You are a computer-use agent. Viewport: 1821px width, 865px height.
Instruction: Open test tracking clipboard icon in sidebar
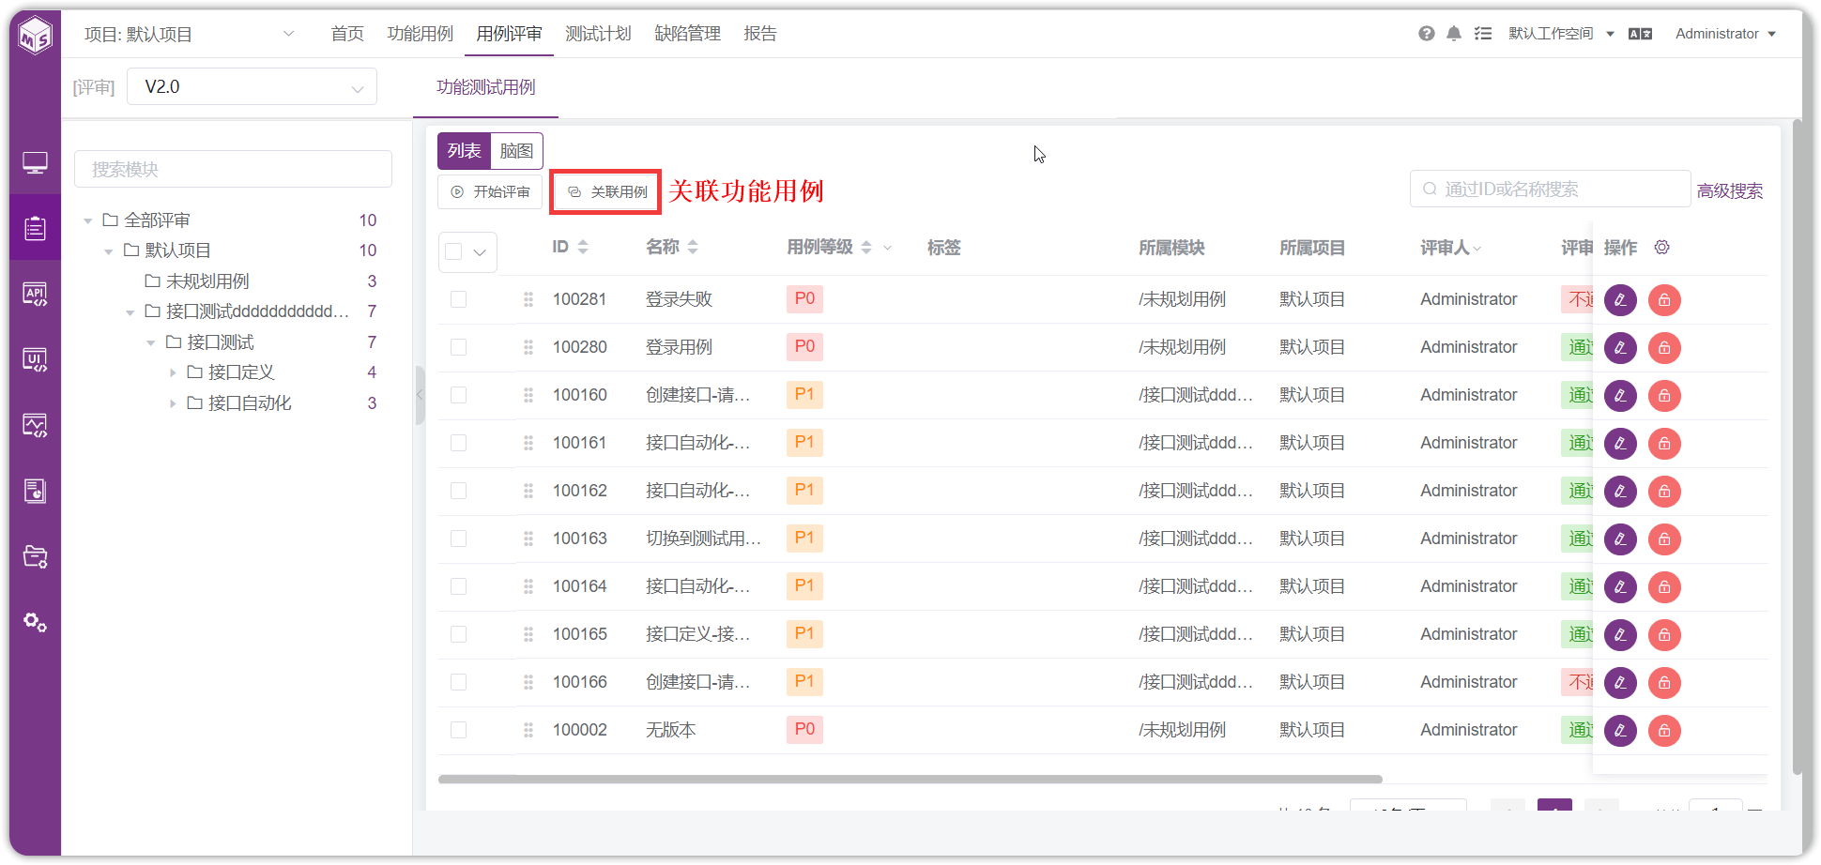tap(35, 228)
